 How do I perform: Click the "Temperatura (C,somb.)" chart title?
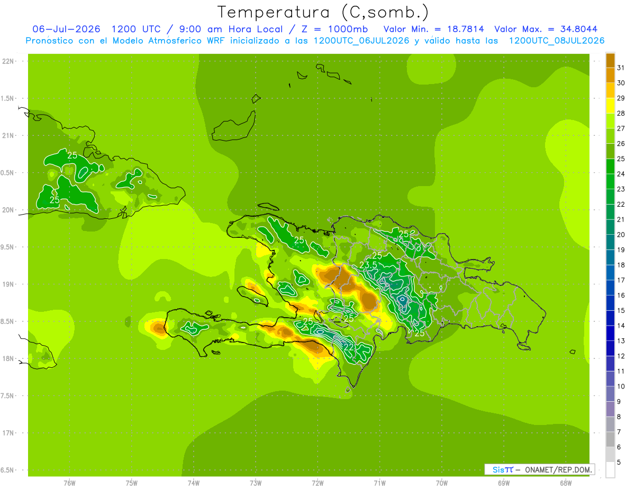[x=323, y=12]
